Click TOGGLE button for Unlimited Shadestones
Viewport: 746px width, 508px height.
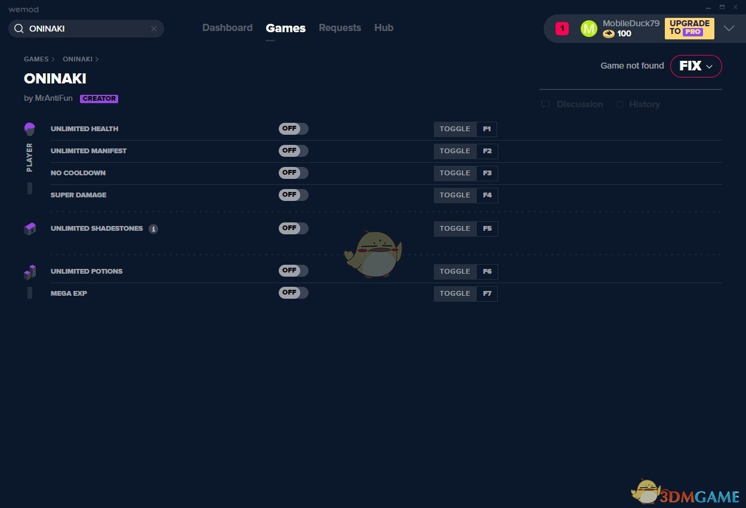pos(455,228)
